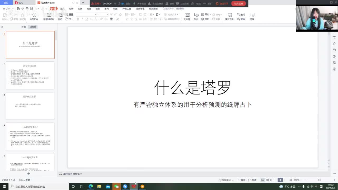The height and width of the screenshot is (190, 338).
Task: Click the New Slide icon
Action: (49, 15)
